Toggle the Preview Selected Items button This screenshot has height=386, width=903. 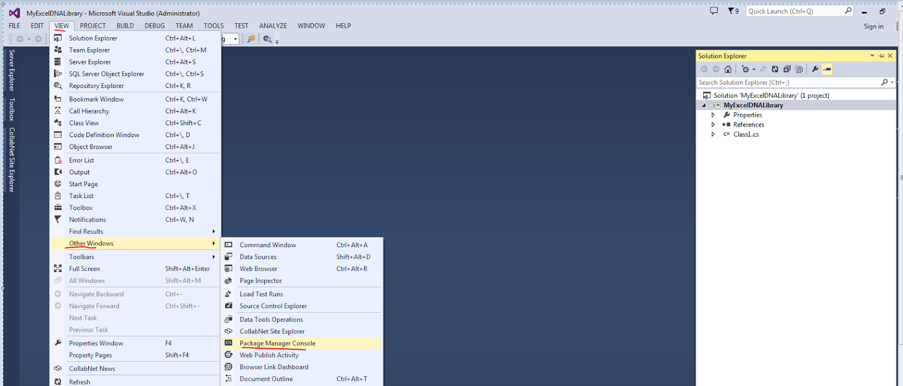827,69
